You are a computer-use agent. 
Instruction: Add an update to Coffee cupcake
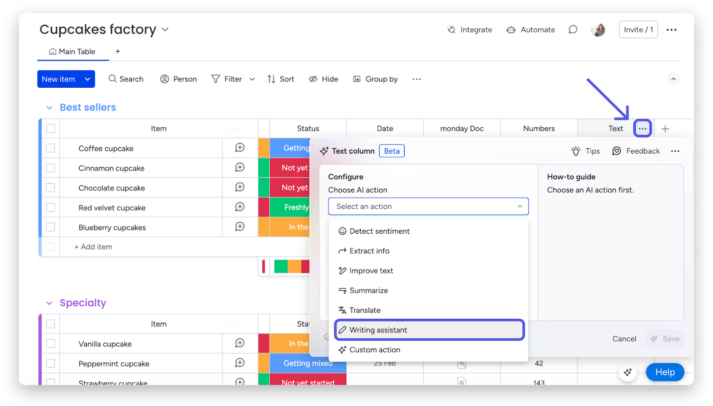point(240,147)
